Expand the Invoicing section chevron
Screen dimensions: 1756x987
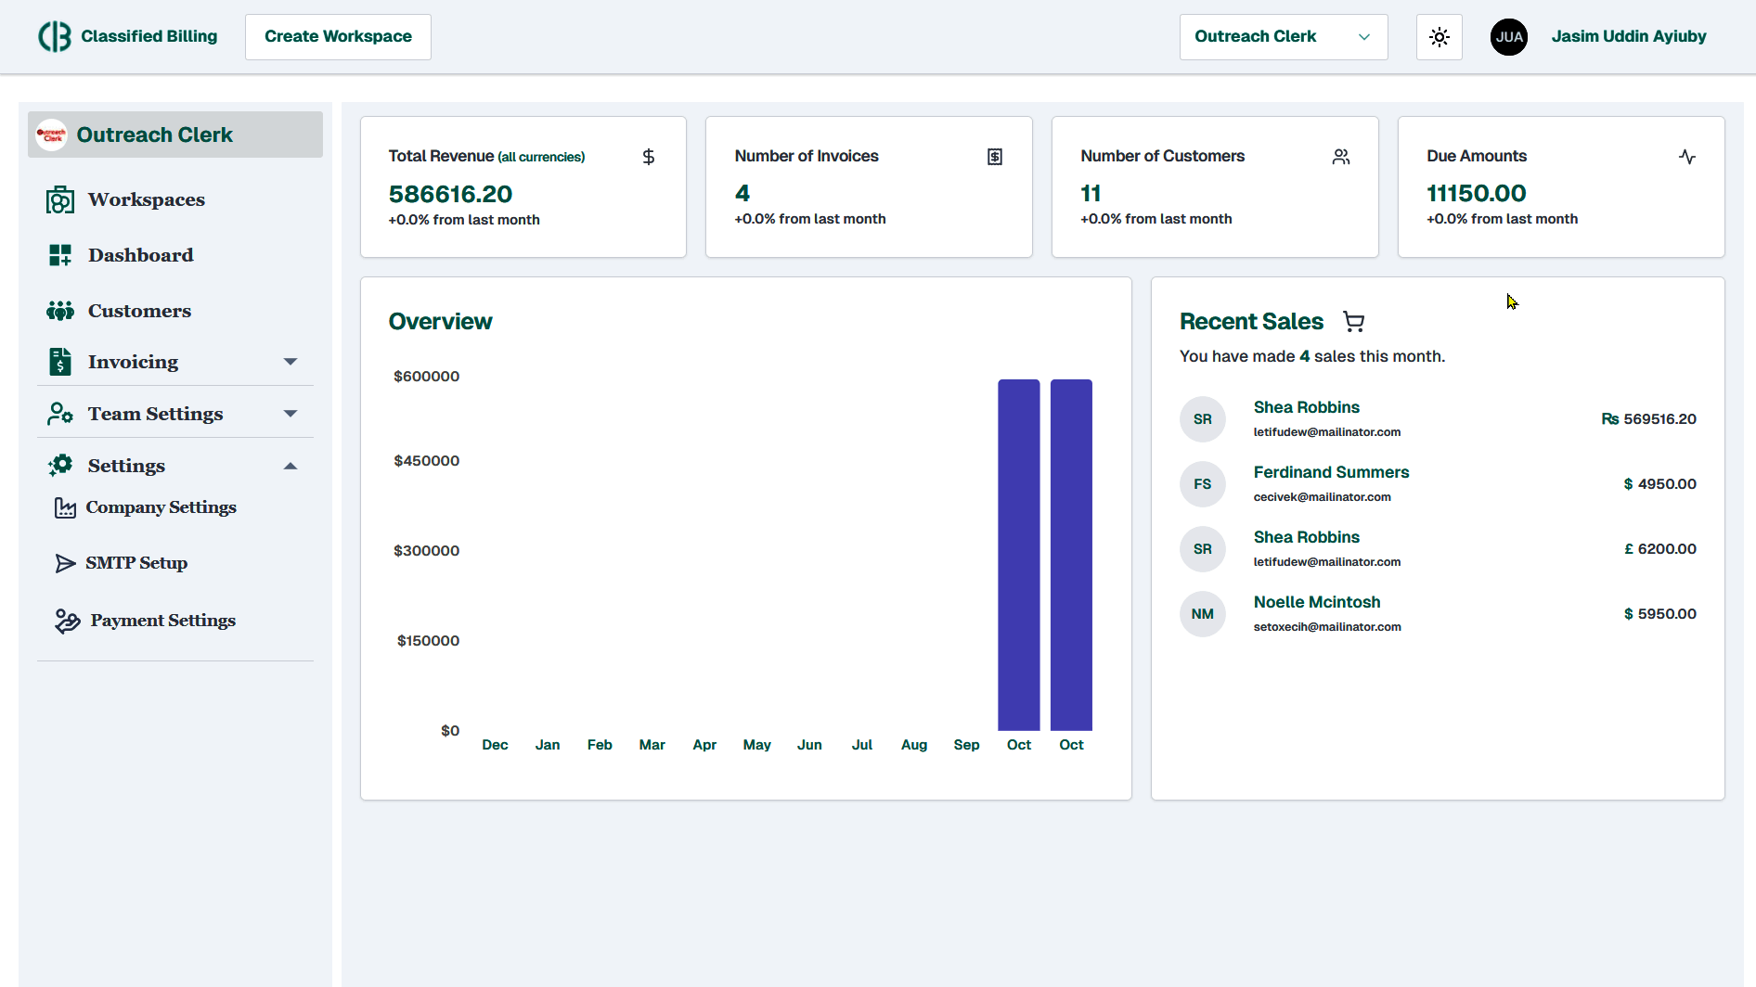(x=291, y=362)
